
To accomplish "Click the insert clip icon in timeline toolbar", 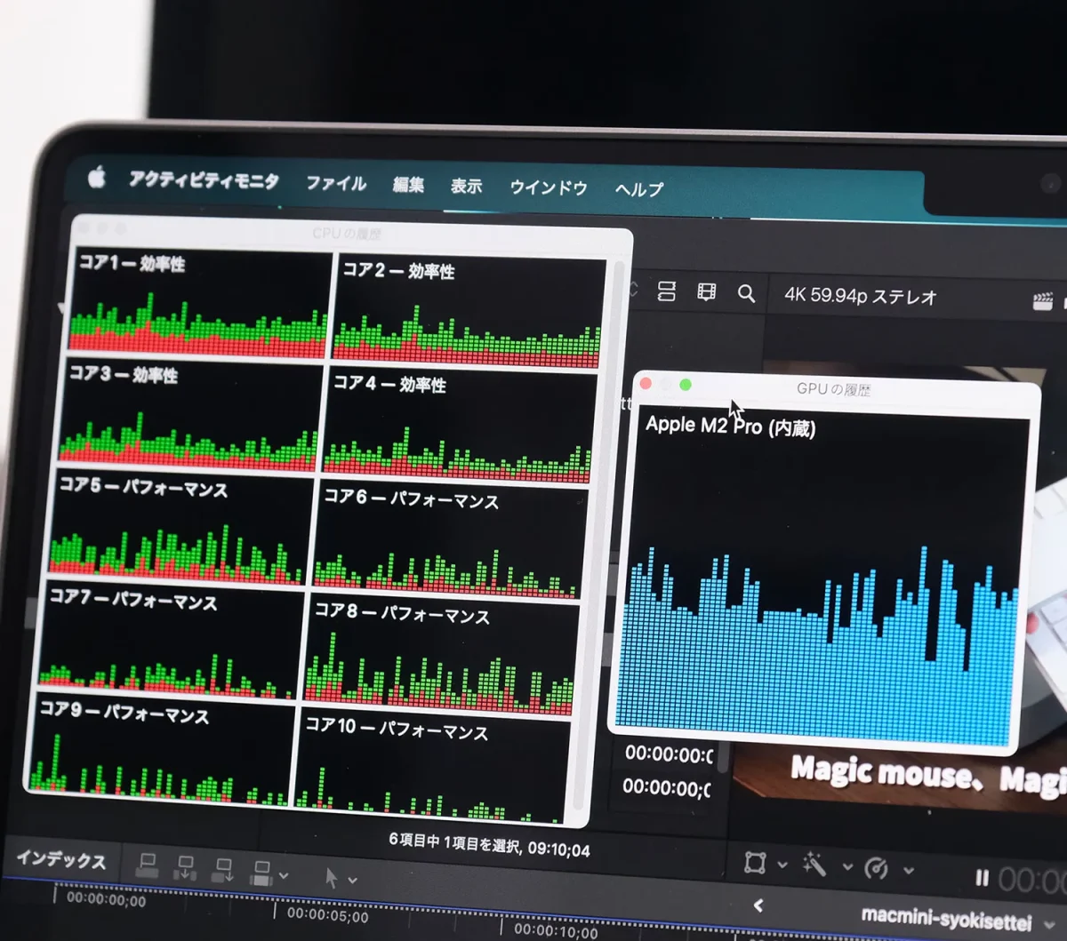I will coord(186,867).
